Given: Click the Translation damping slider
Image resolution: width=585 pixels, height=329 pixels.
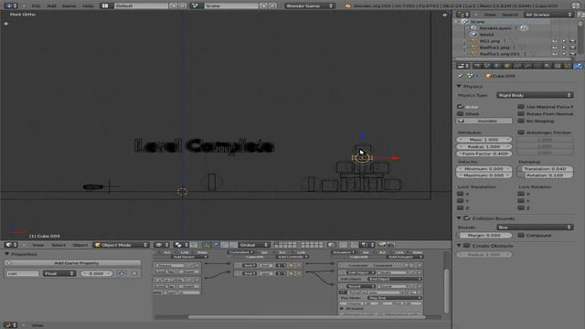Looking at the screenshot, I should coord(545,168).
